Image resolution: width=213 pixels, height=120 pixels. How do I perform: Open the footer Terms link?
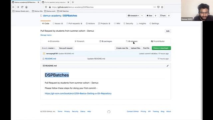click(60, 111)
